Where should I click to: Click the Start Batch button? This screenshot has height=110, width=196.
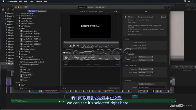[x=114, y=88]
